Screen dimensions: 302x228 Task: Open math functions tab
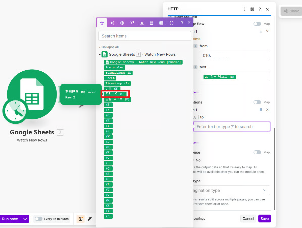(132, 23)
